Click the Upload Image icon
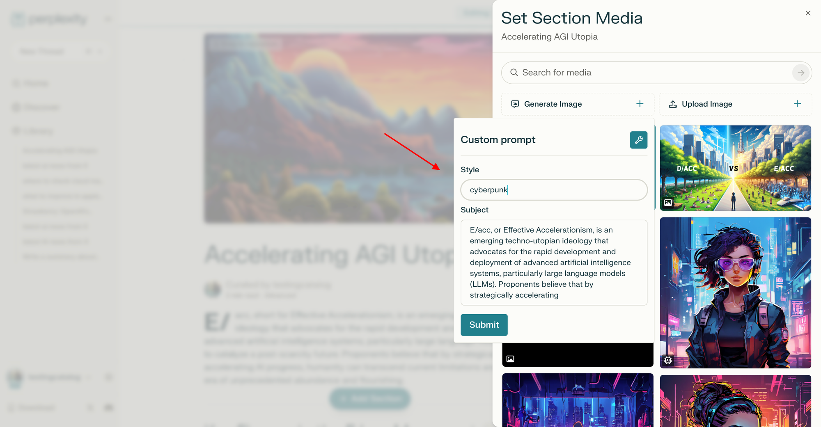 (x=673, y=104)
